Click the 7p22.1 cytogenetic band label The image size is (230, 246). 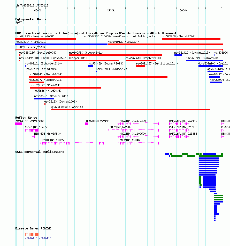20,22
